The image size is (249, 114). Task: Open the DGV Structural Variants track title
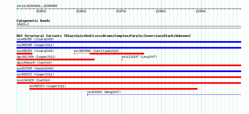point(104,36)
